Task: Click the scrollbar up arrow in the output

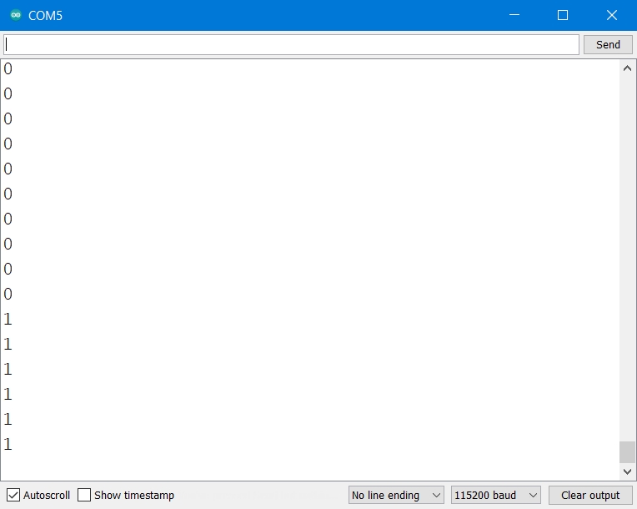Action: [x=628, y=68]
